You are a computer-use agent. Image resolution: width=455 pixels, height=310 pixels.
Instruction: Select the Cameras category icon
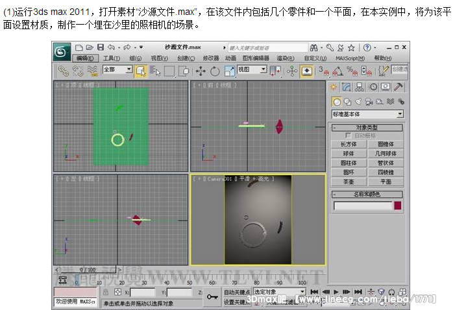point(369,102)
